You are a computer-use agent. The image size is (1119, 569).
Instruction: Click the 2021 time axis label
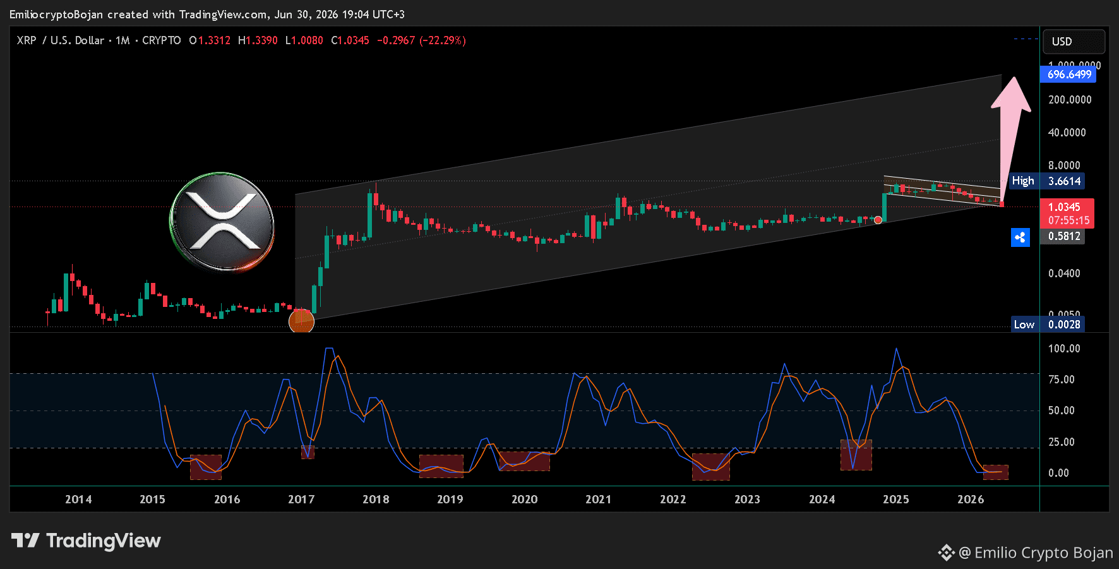[598, 500]
